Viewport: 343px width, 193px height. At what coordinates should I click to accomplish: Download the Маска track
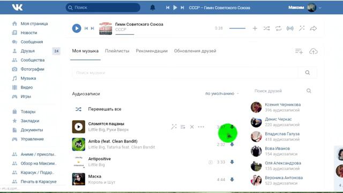(232, 180)
